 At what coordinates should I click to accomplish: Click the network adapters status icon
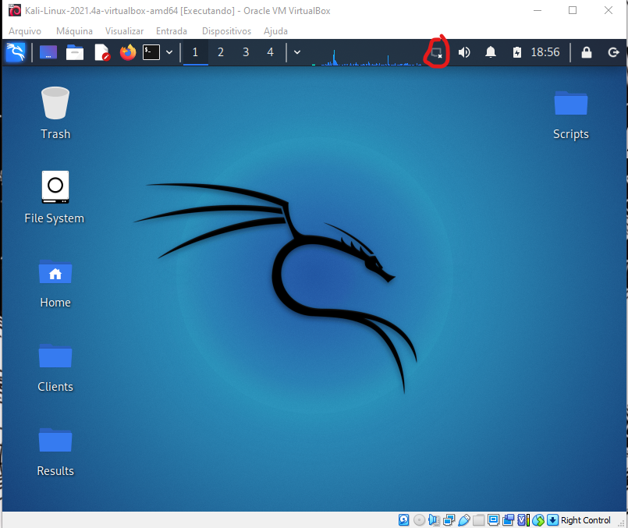click(449, 520)
